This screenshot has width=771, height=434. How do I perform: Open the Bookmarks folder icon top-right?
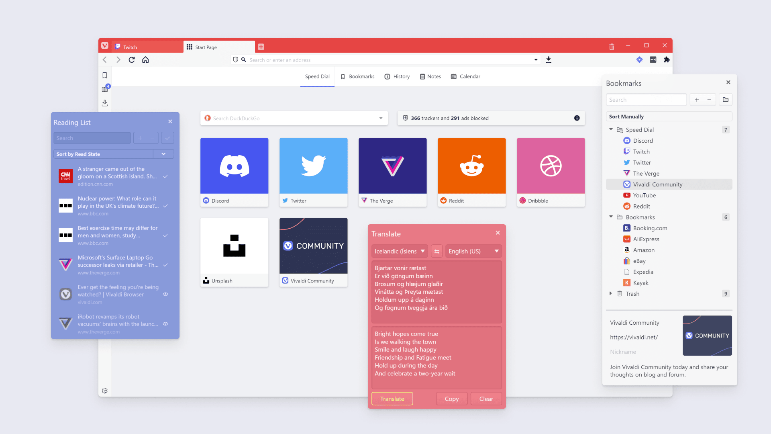coord(726,100)
